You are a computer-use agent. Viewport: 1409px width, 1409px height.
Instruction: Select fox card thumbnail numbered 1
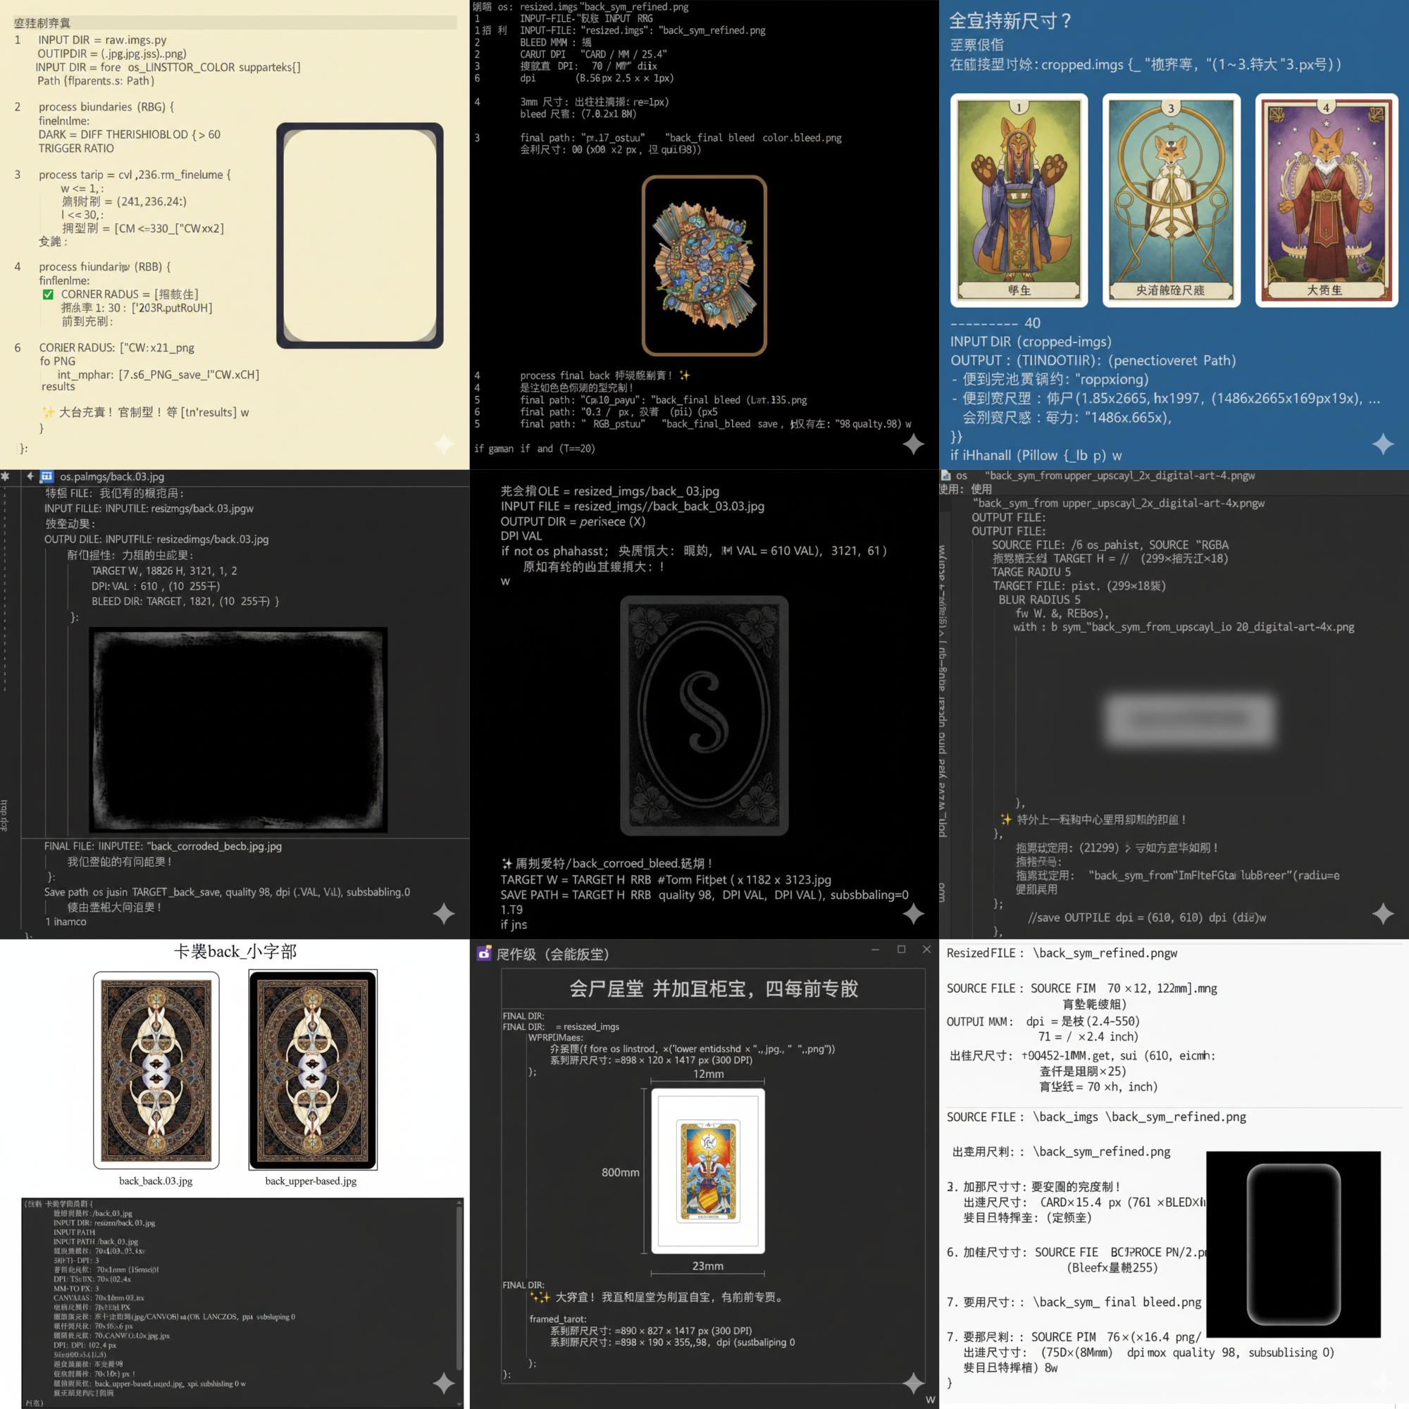pos(1019,200)
